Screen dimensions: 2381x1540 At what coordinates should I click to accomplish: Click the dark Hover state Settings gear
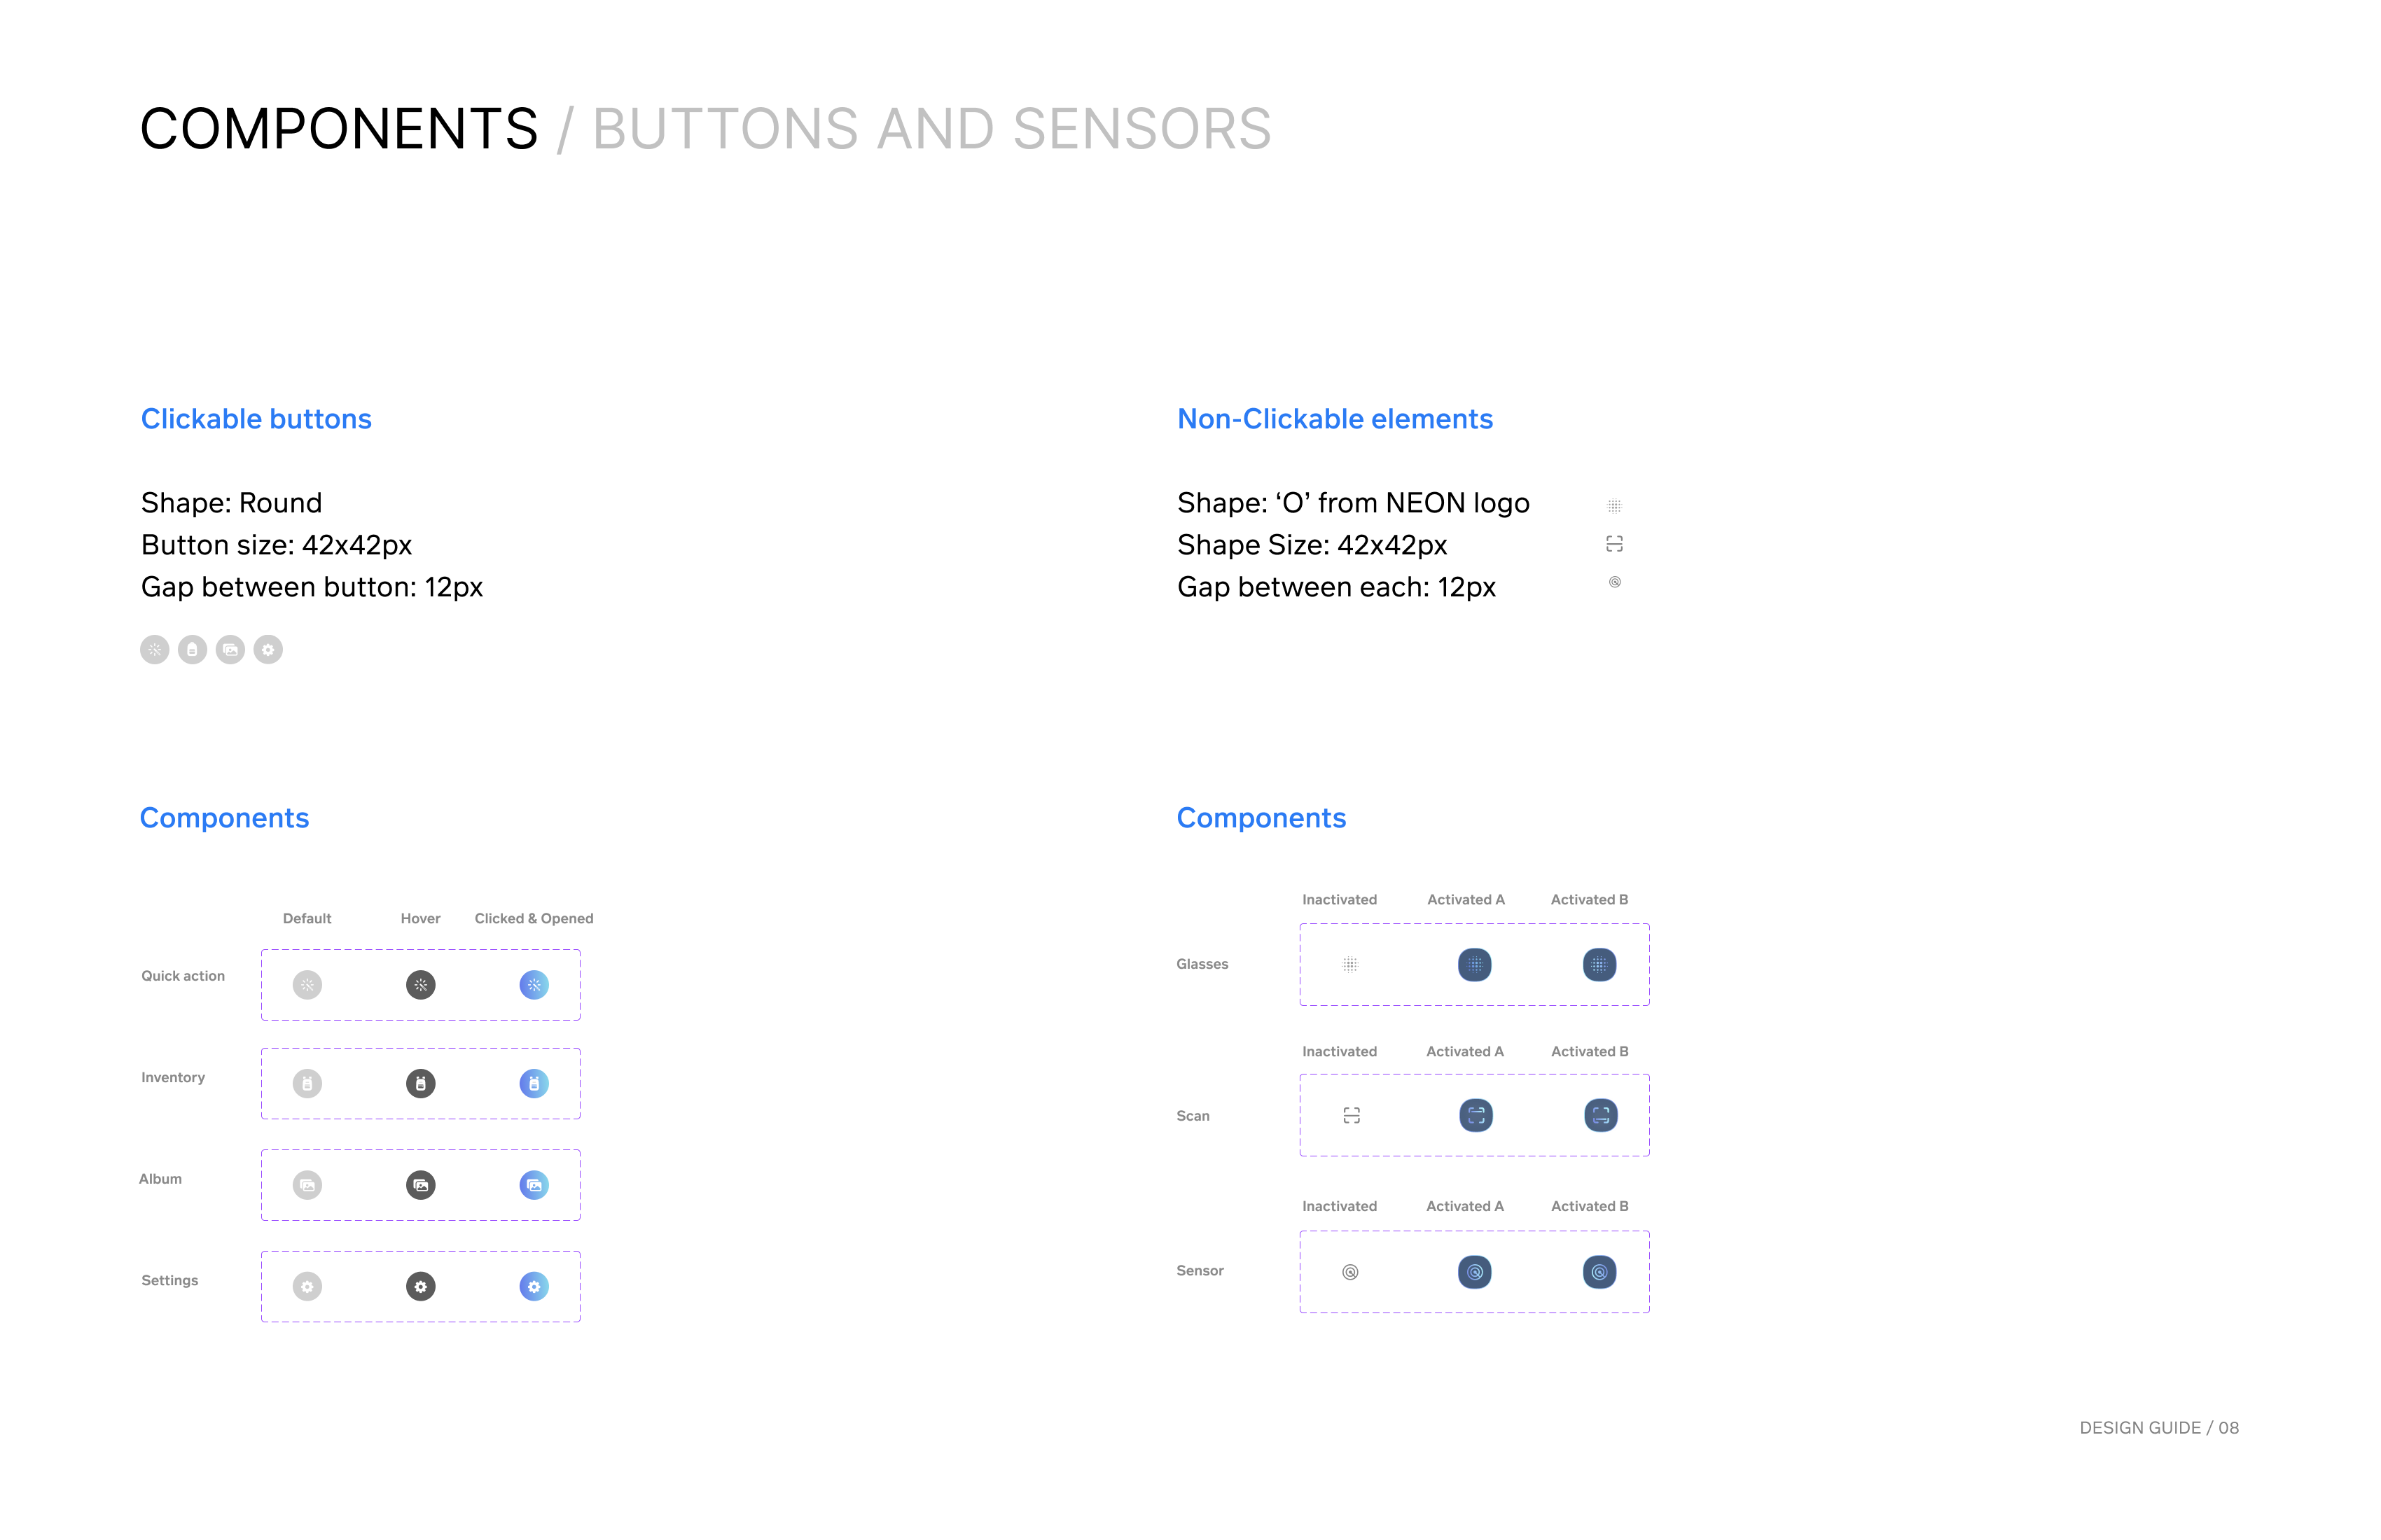pyautogui.click(x=420, y=1286)
